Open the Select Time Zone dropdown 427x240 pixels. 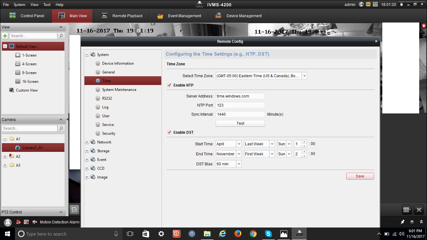(x=304, y=76)
